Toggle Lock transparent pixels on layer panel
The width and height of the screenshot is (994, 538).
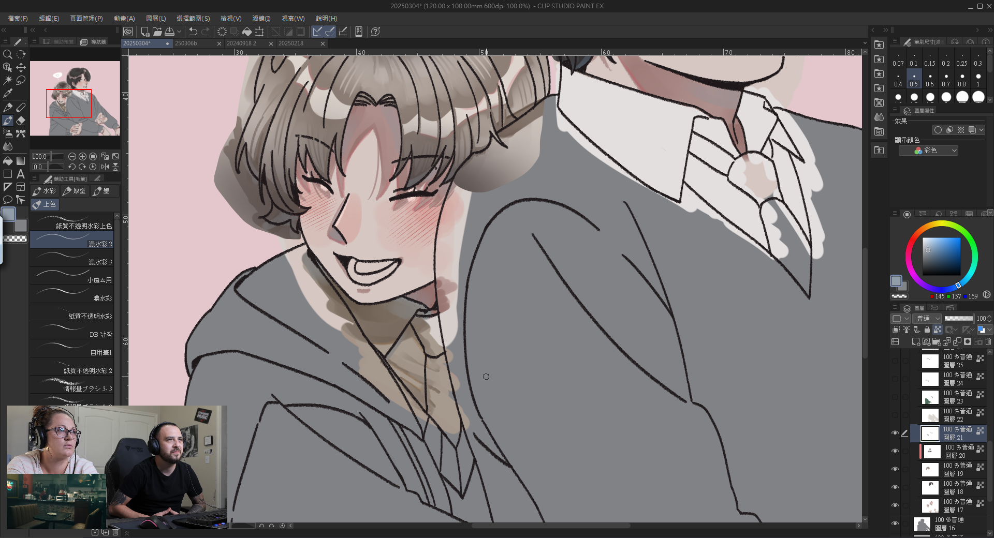(x=938, y=330)
